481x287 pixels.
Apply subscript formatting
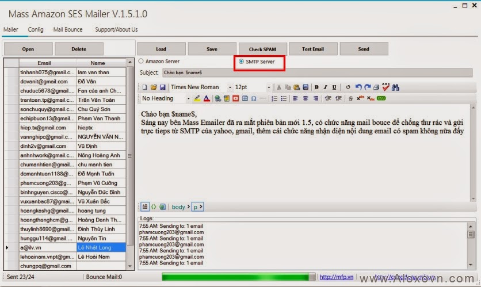point(371,98)
